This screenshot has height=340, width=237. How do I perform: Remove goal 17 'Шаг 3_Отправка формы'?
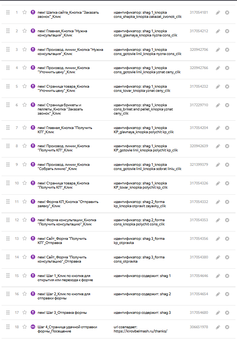point(227,313)
